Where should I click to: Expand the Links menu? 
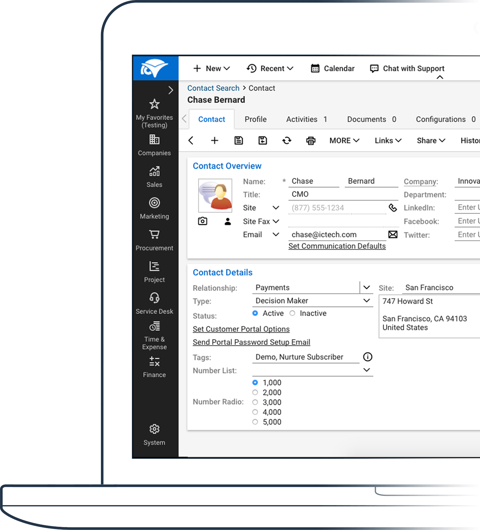[x=388, y=140]
